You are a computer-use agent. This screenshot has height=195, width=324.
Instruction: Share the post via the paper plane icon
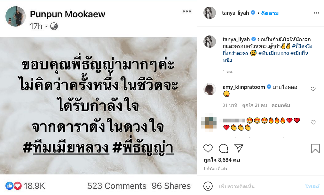click(239, 148)
